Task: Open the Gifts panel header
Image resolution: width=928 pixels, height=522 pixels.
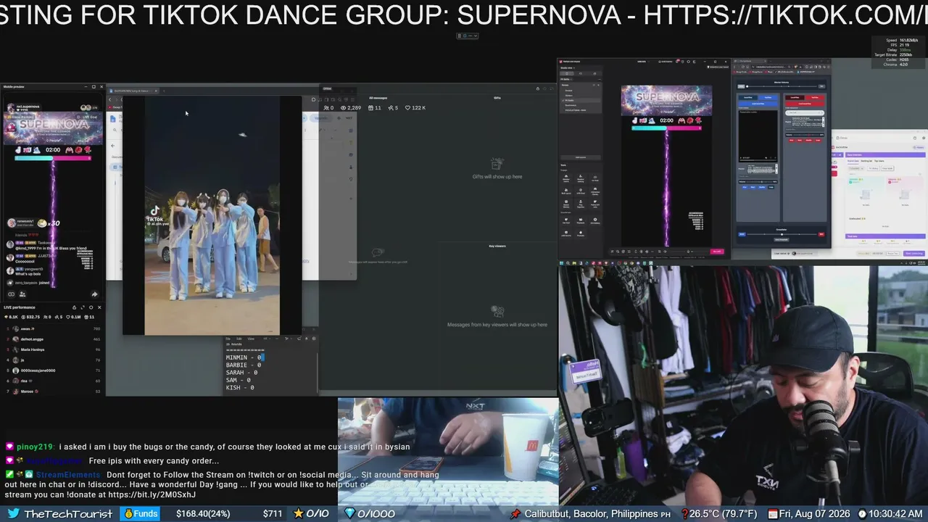Action: coord(497,98)
